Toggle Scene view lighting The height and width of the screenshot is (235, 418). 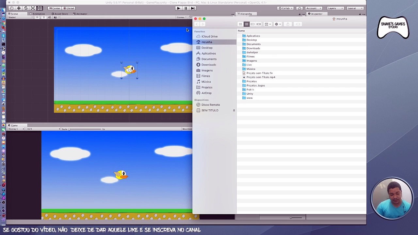44,17
